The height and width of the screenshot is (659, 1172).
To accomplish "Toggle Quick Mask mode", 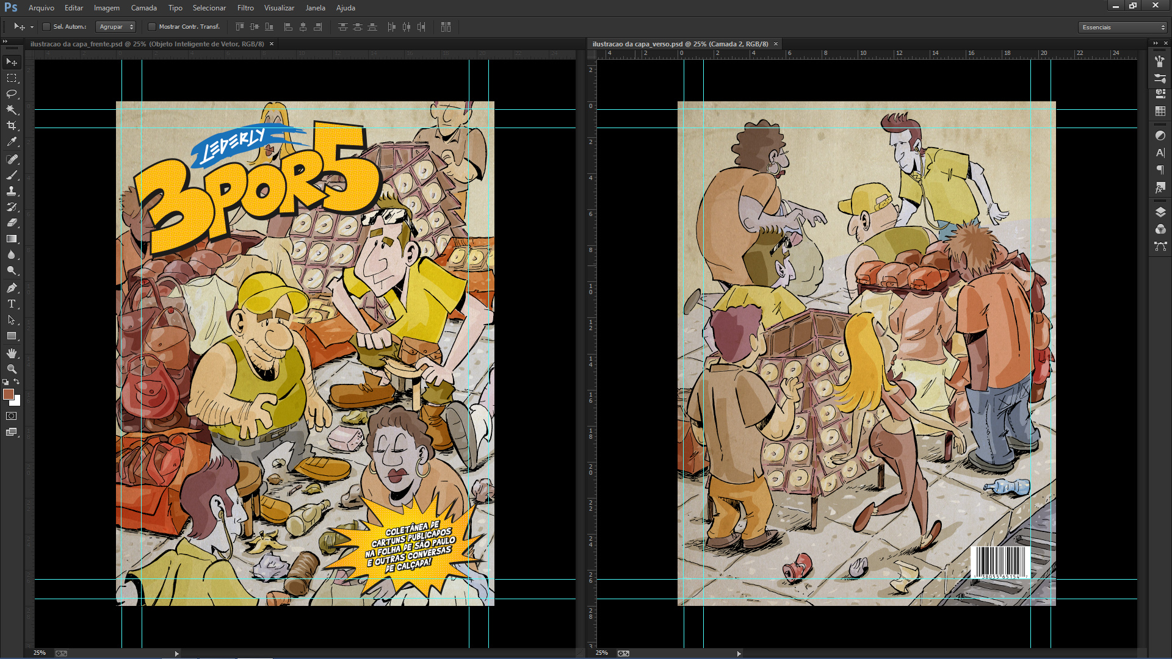I will click(12, 416).
